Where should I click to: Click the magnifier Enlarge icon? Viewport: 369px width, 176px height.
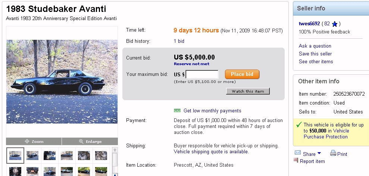click(81, 141)
